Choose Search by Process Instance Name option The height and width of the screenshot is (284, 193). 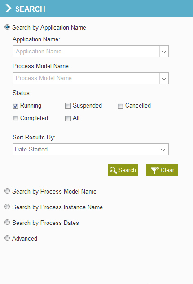click(7, 207)
